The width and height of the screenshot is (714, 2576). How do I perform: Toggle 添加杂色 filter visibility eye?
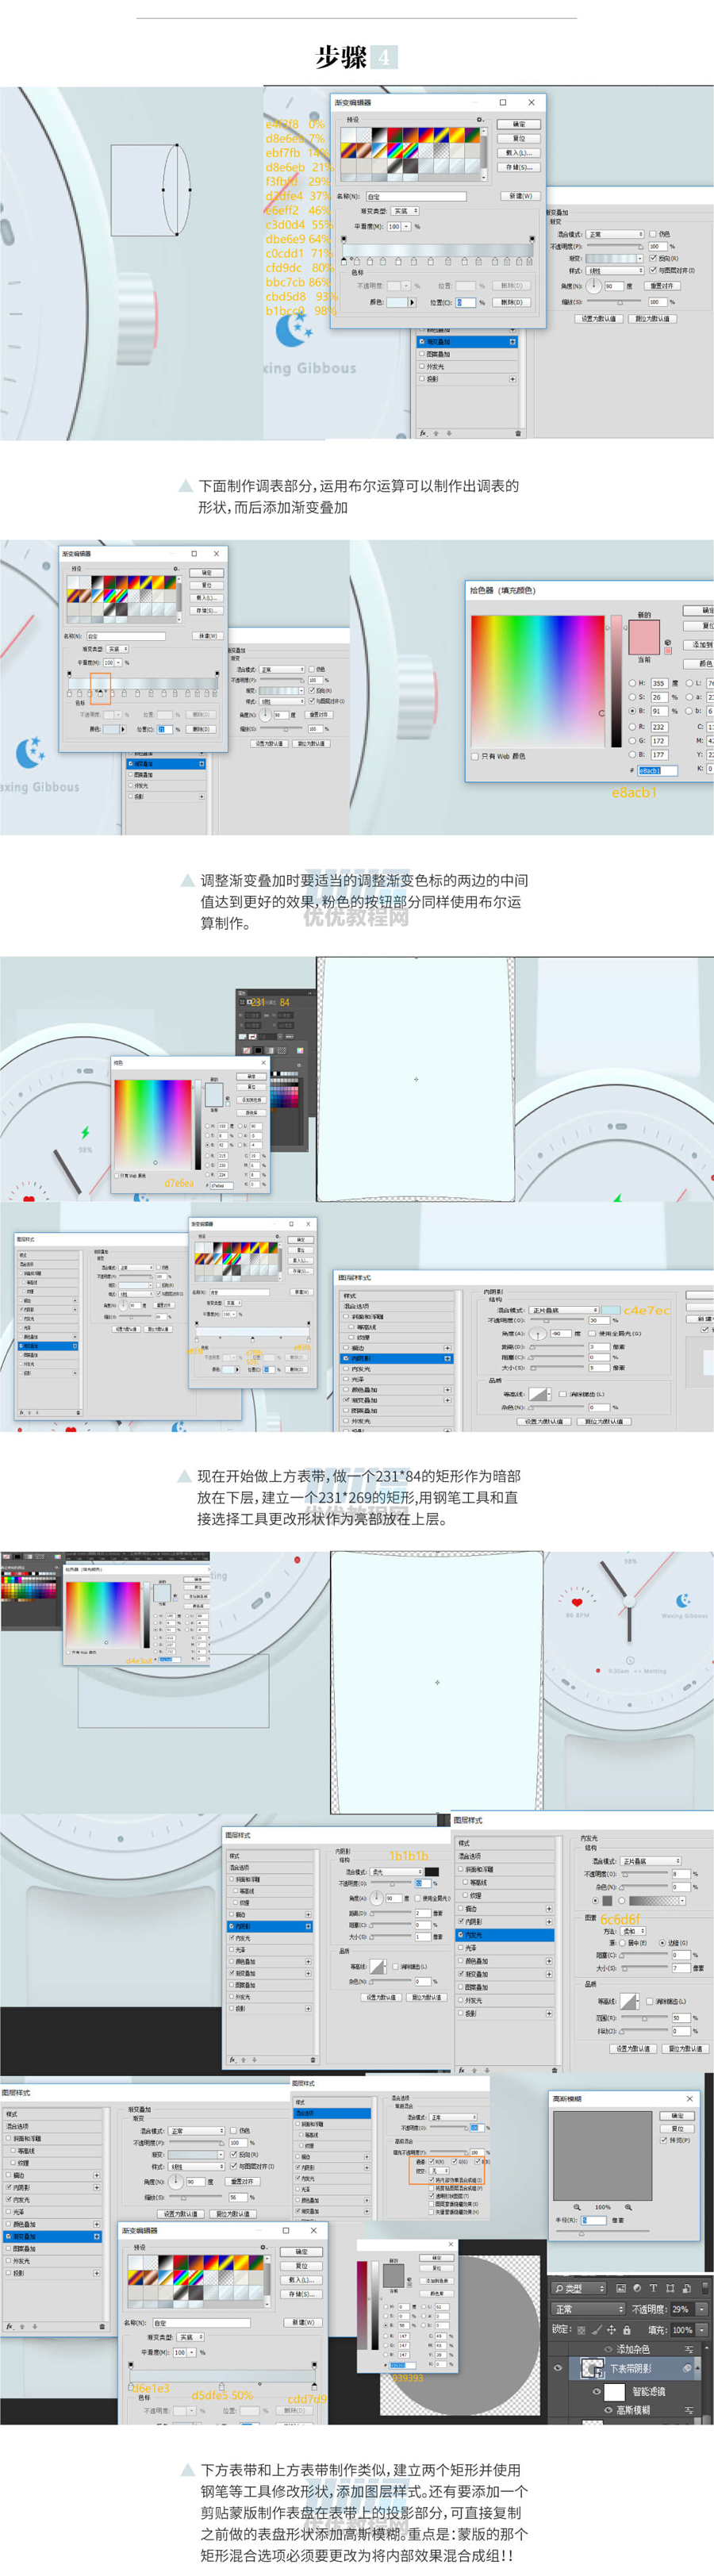click(608, 2349)
